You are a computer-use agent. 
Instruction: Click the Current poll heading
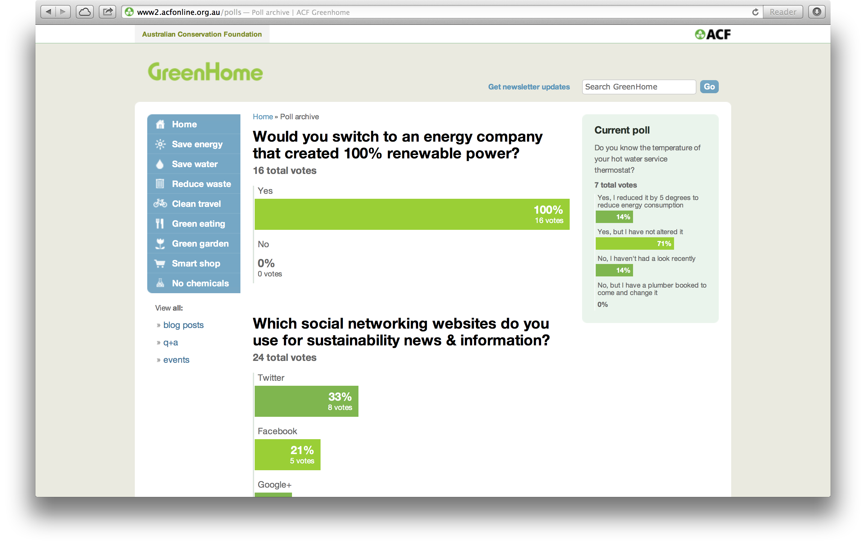click(x=622, y=130)
